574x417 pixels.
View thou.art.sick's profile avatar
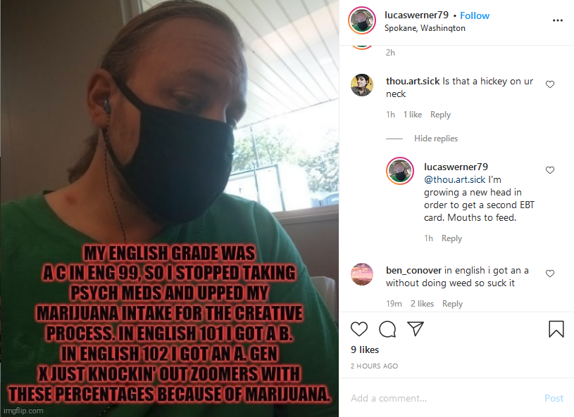362,85
